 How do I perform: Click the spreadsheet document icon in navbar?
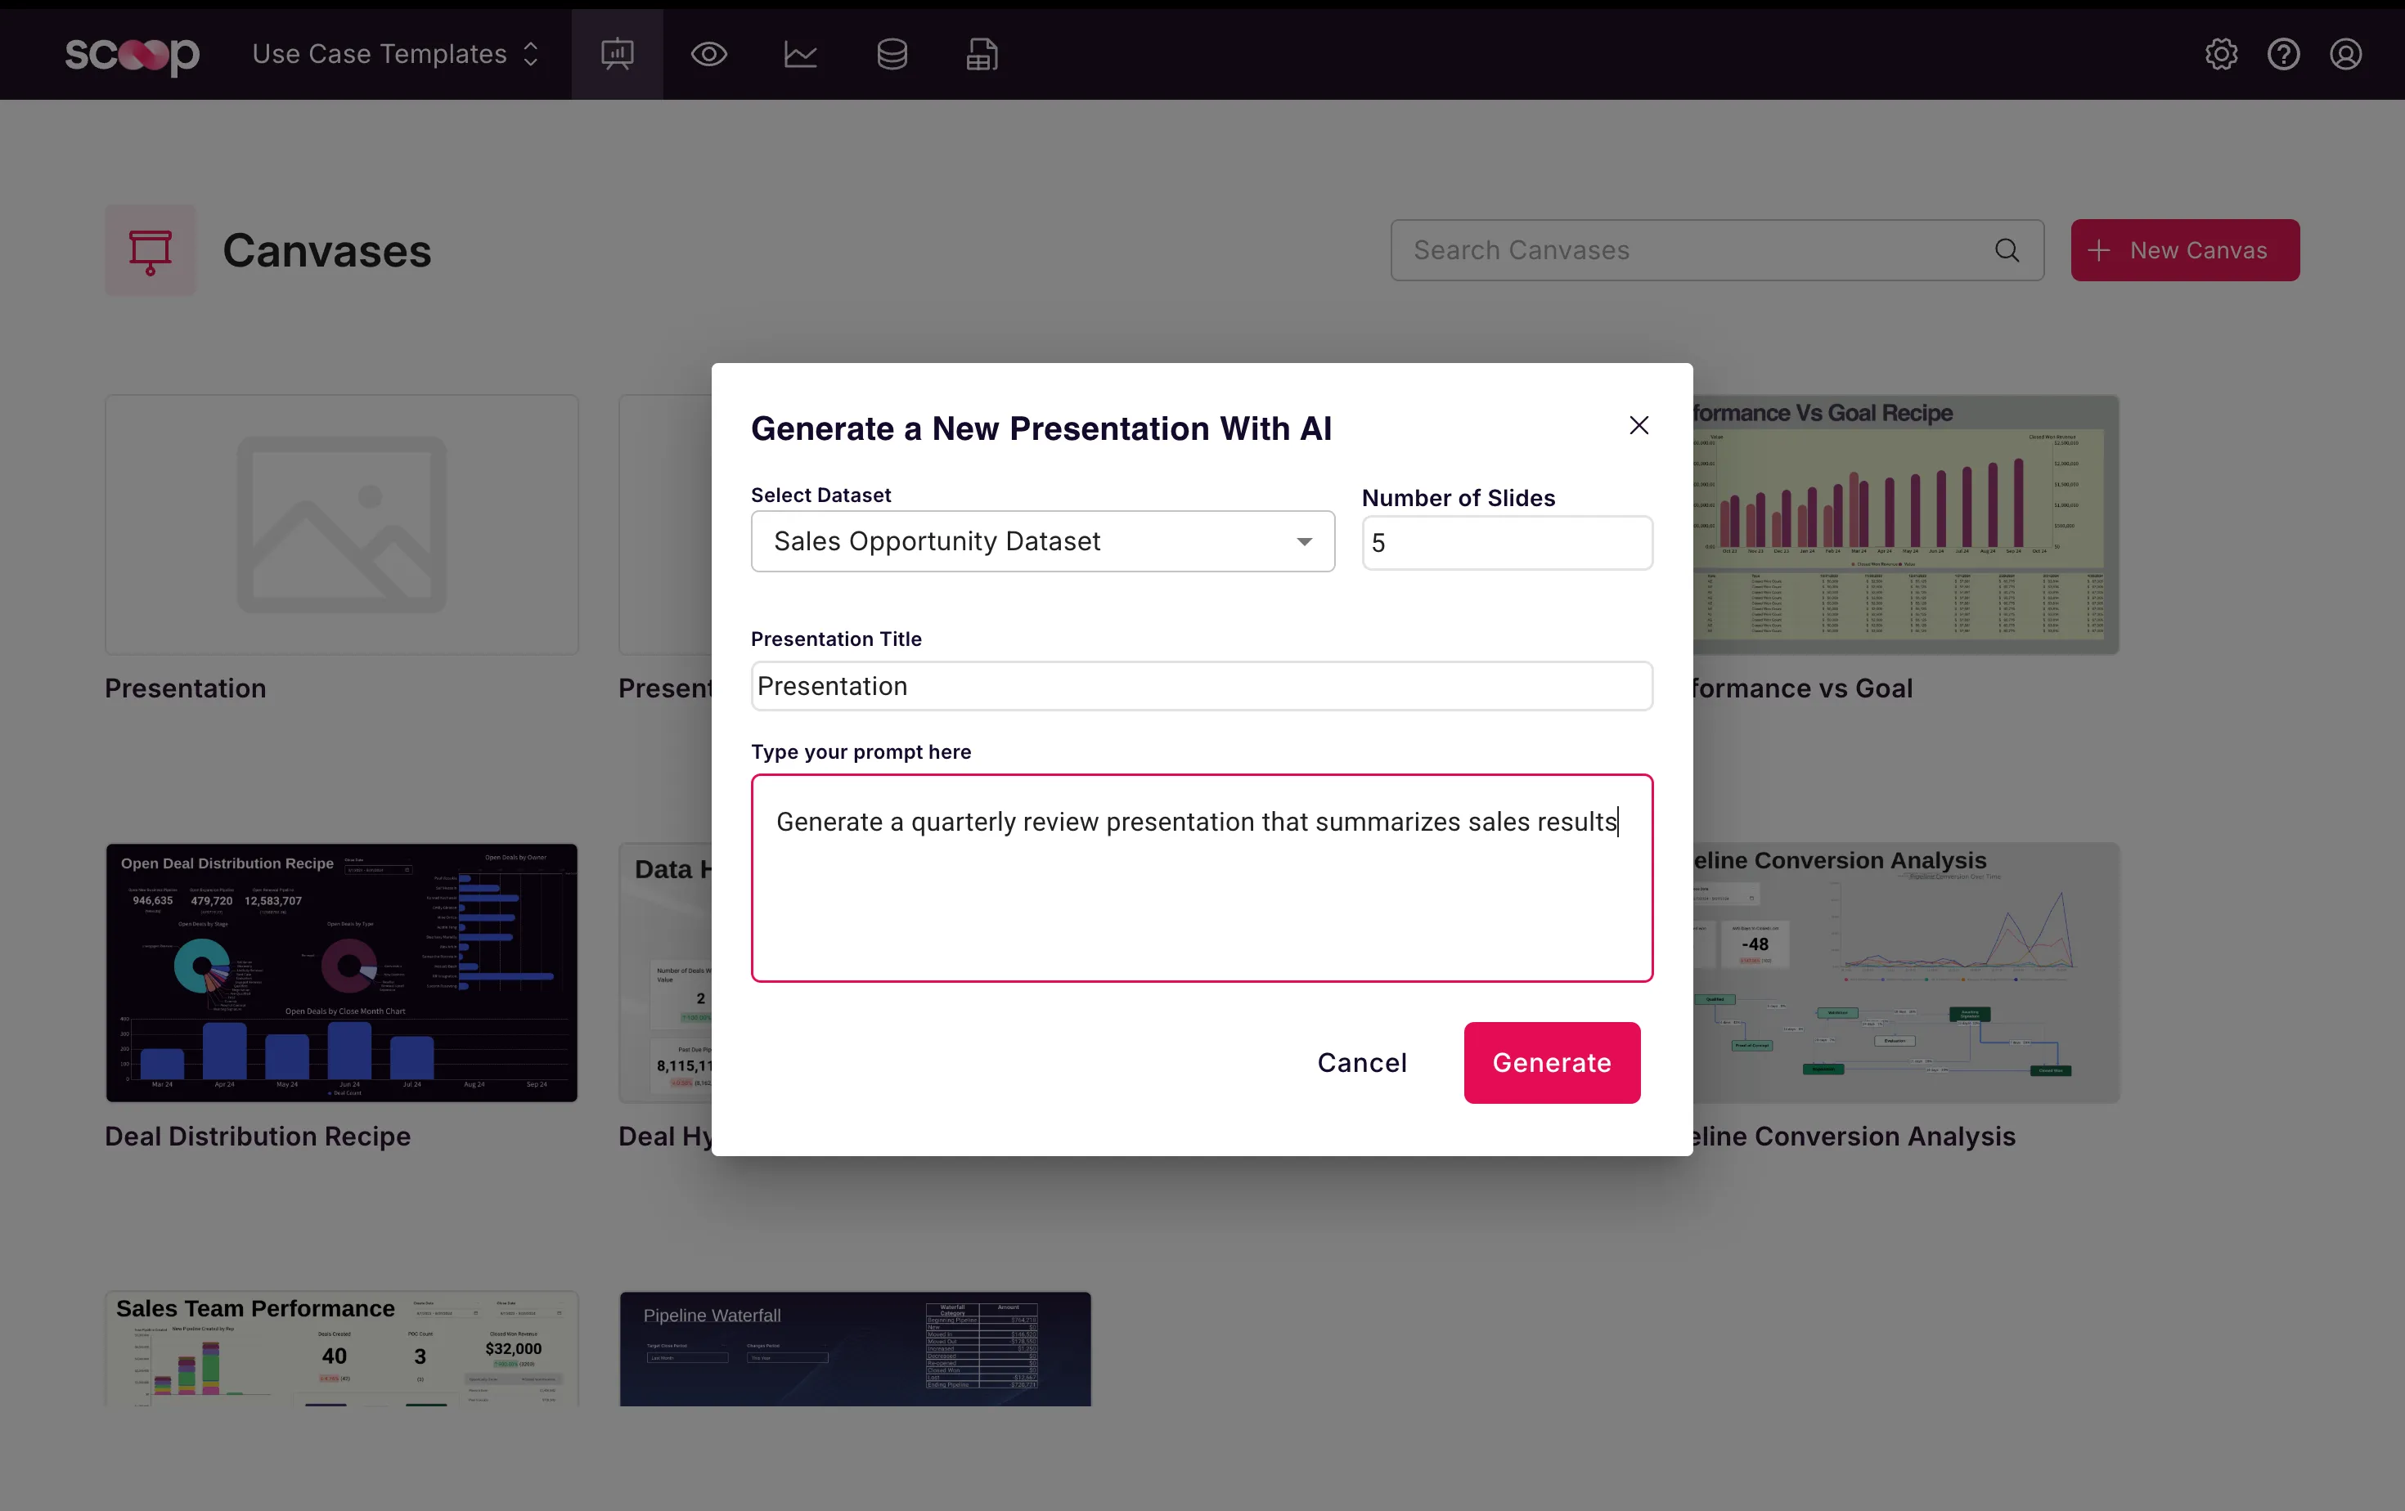(982, 54)
